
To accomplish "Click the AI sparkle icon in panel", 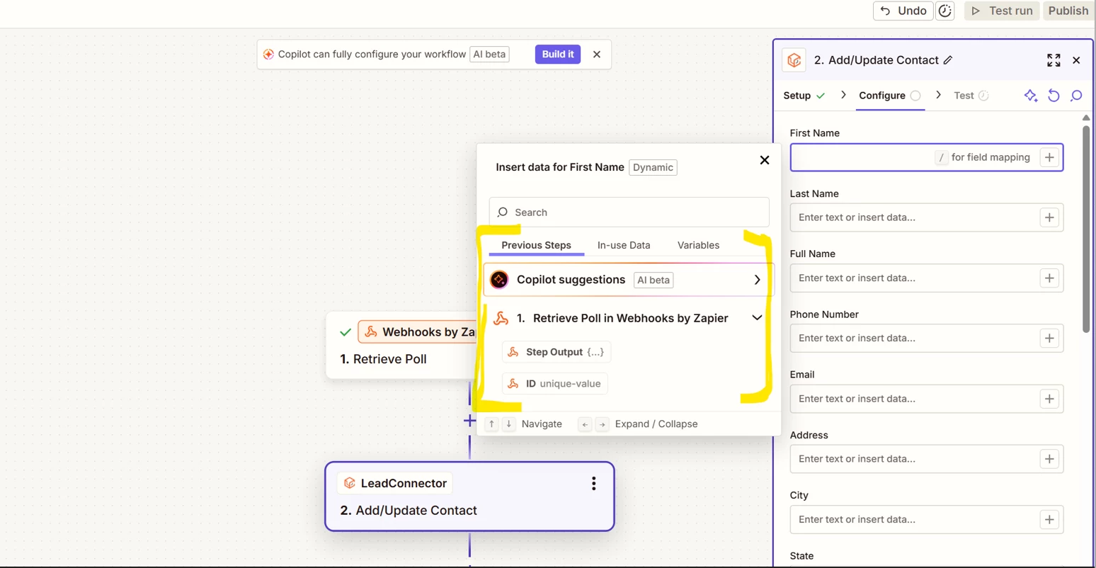I will pyautogui.click(x=1031, y=96).
